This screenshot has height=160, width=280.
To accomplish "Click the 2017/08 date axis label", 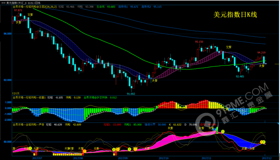I will (78, 158).
